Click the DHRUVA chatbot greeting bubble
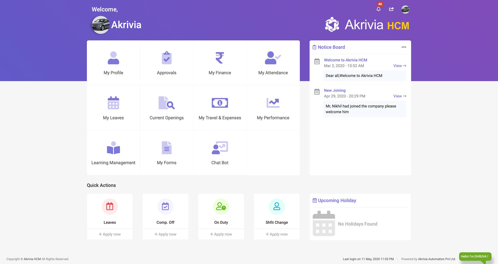This screenshot has height=264, width=498. pos(475,256)
